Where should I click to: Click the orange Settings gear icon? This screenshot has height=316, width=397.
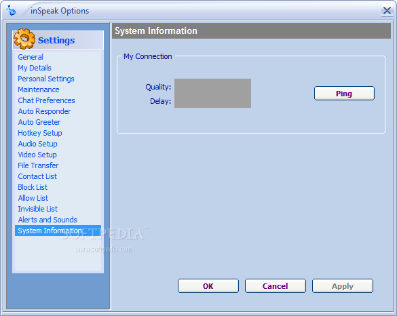point(24,39)
